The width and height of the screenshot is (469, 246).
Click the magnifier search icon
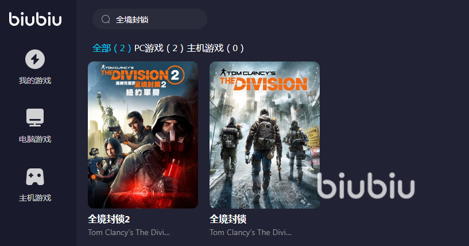pos(106,20)
